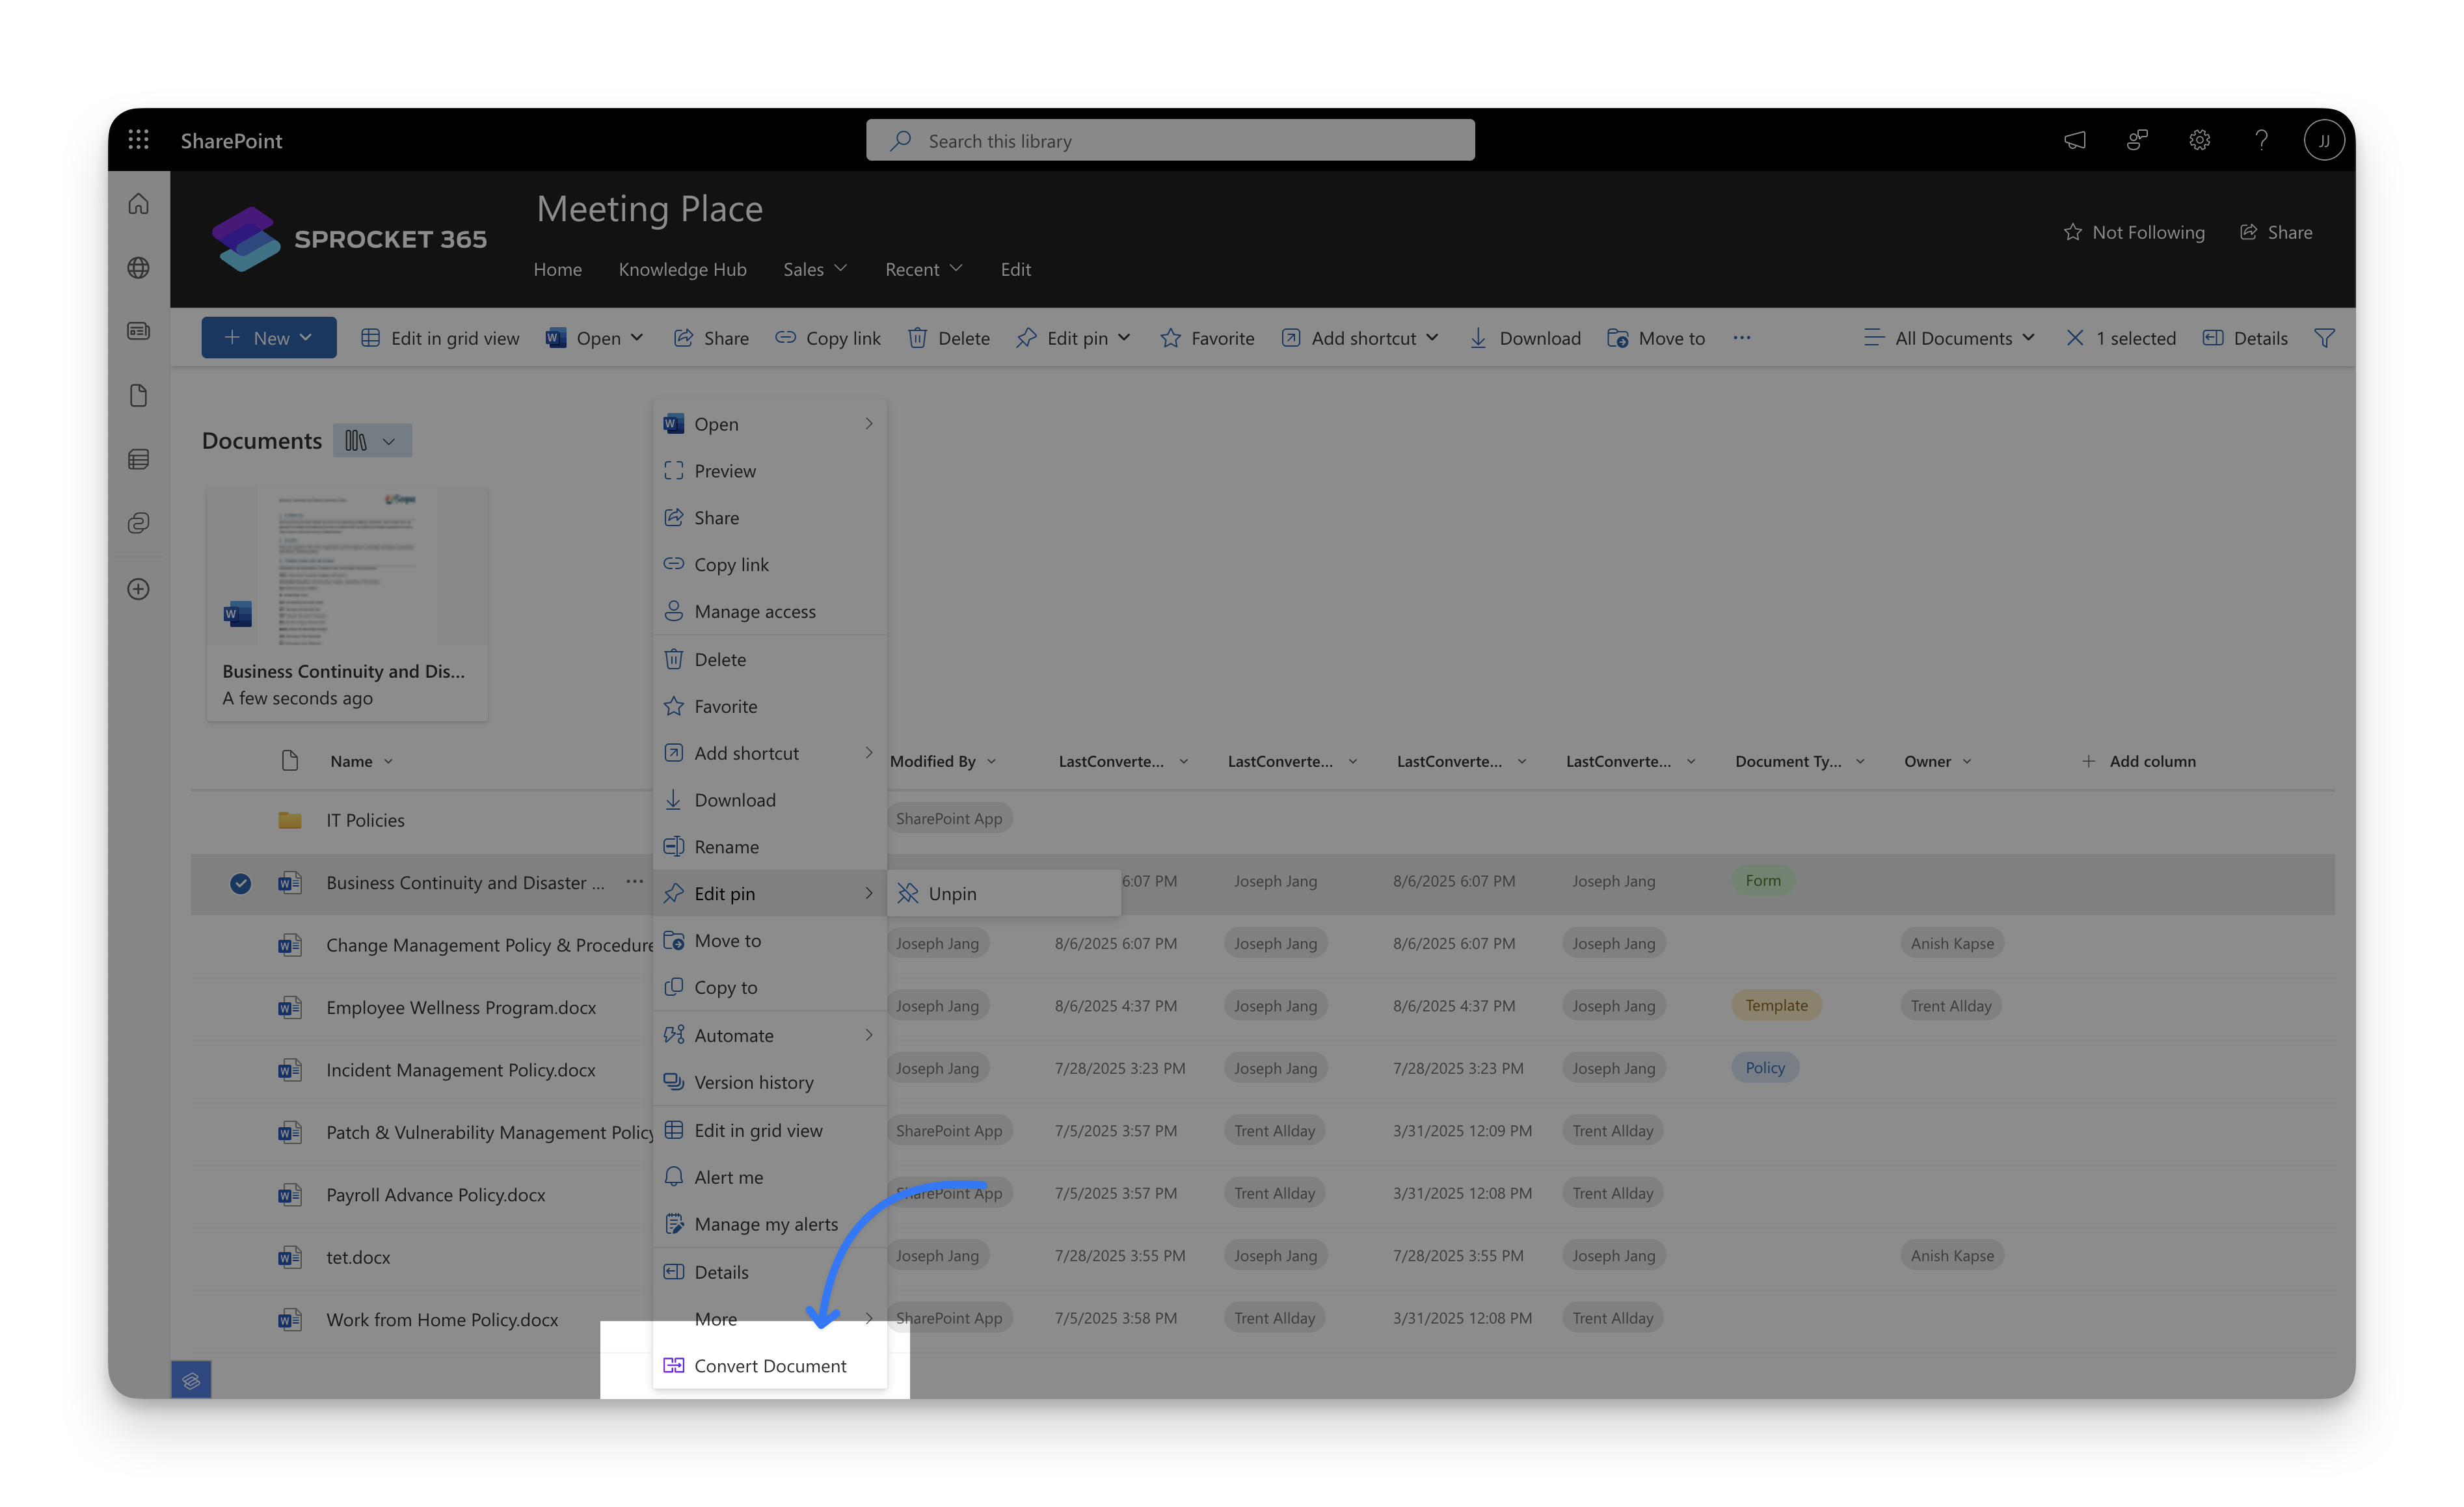Click Share in the command bar
This screenshot has width=2464, height=1507.
(711, 338)
